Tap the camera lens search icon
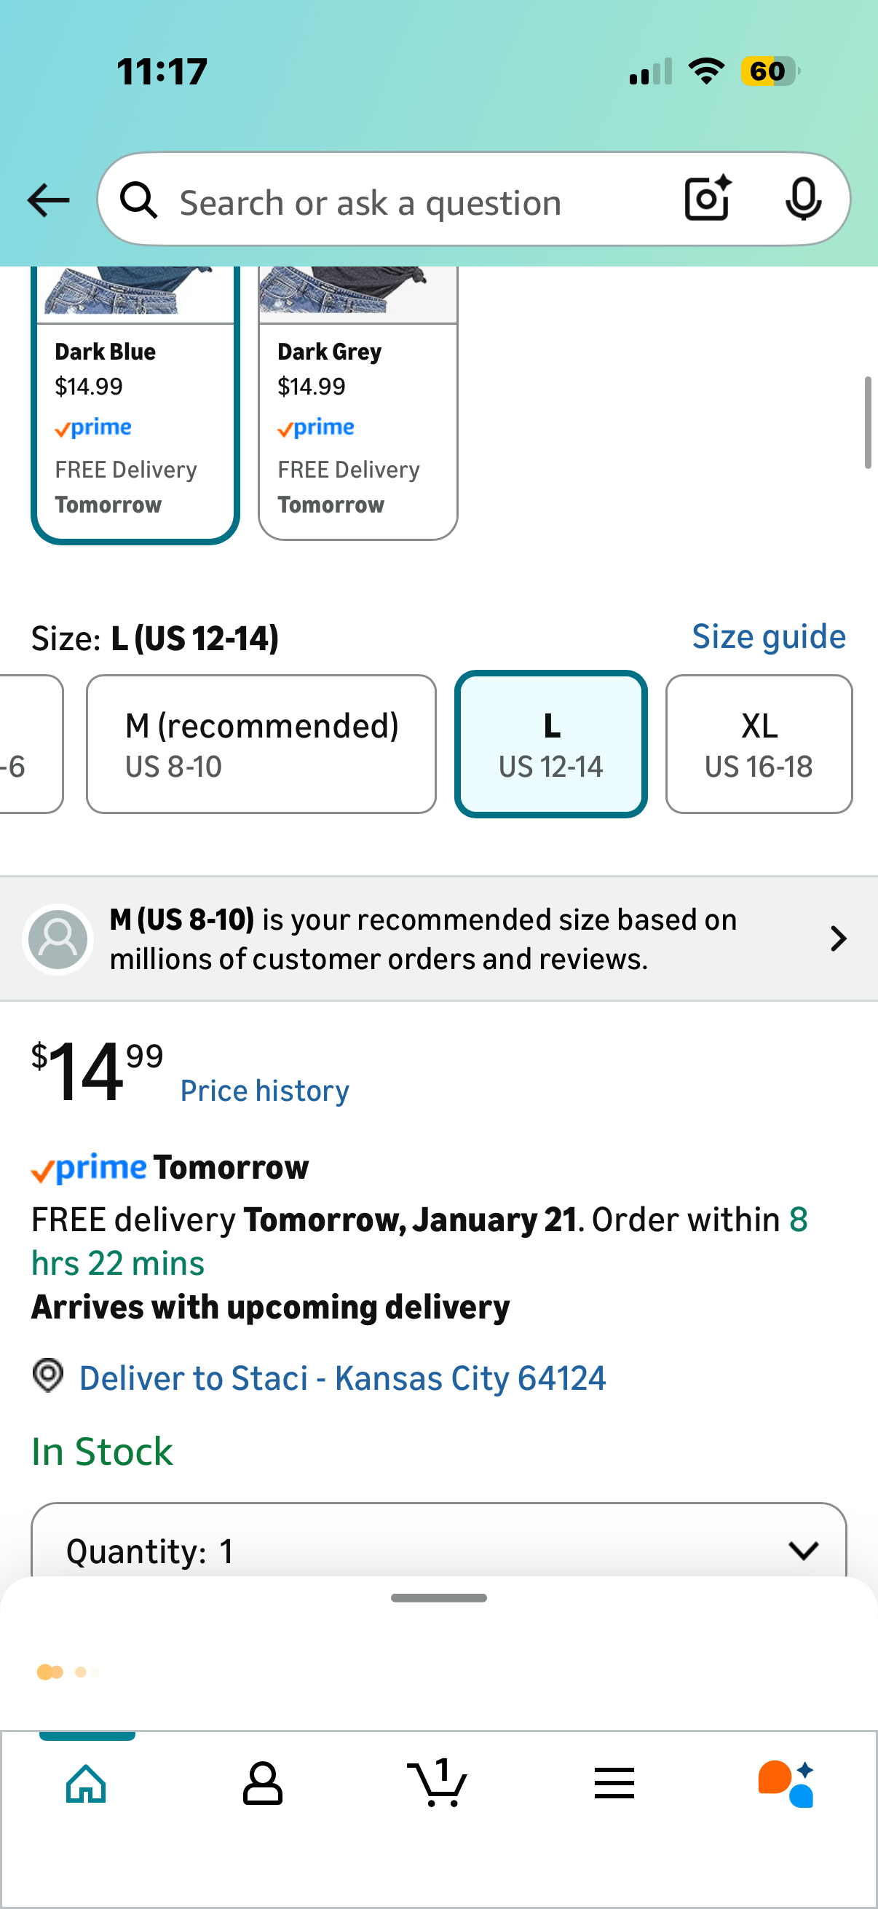The width and height of the screenshot is (878, 1909). (707, 199)
